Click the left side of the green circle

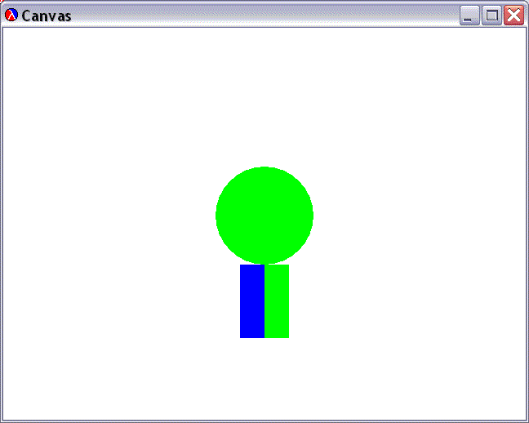tap(220, 216)
